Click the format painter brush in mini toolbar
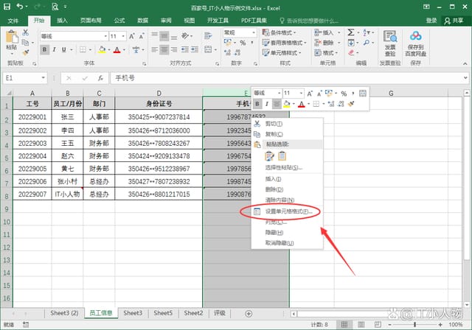This screenshot has width=472, height=330. click(352, 105)
